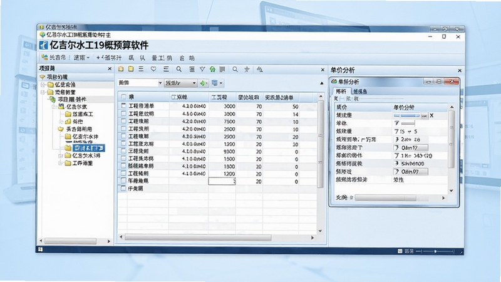
Task: Open the menu bar item with dropdown arrow
Action: tap(81, 58)
